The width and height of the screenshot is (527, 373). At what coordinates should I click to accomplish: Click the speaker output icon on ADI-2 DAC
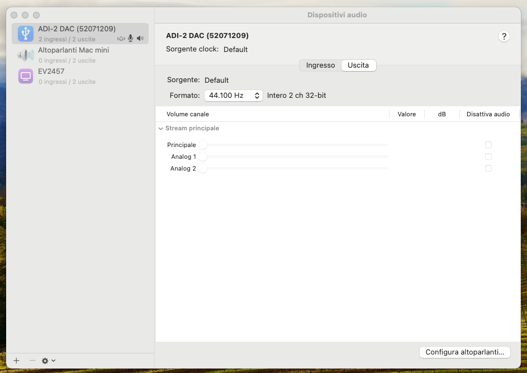[140, 39]
